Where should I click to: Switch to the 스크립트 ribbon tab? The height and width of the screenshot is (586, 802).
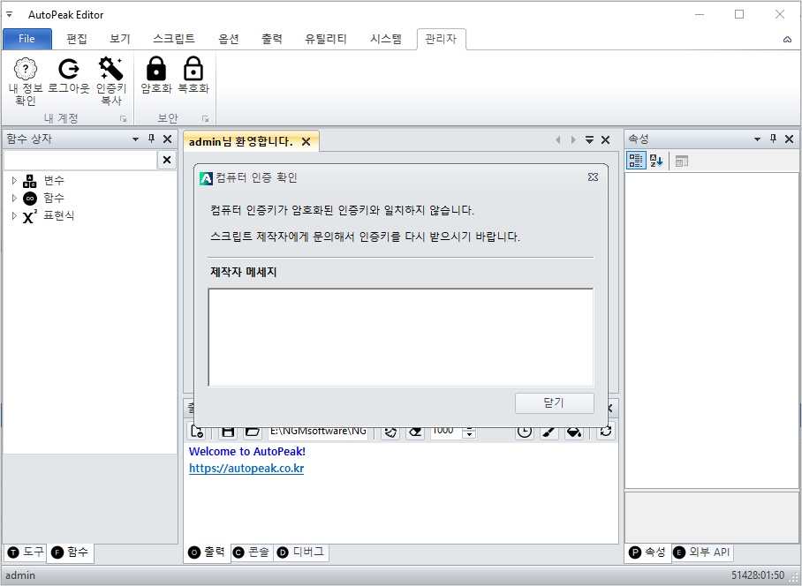174,39
